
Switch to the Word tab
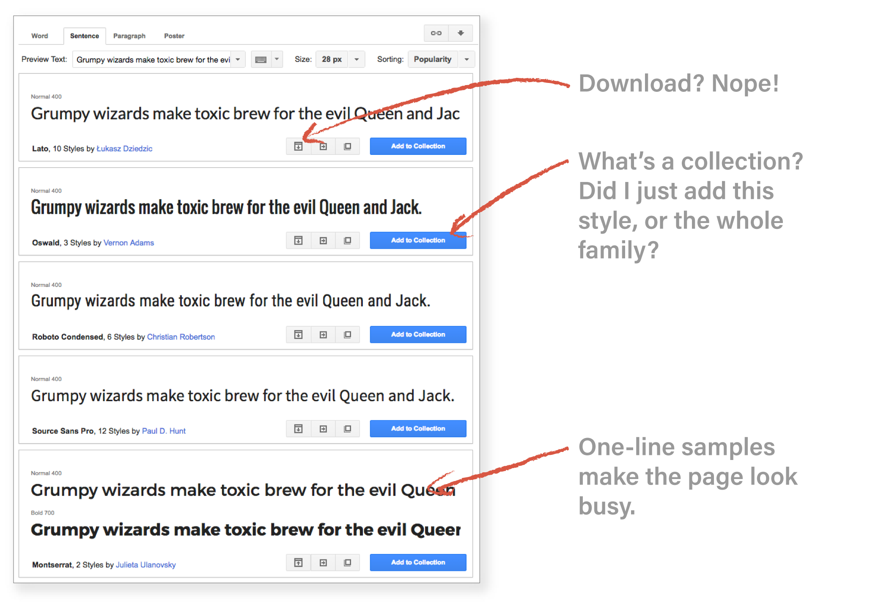pyautogui.click(x=40, y=36)
